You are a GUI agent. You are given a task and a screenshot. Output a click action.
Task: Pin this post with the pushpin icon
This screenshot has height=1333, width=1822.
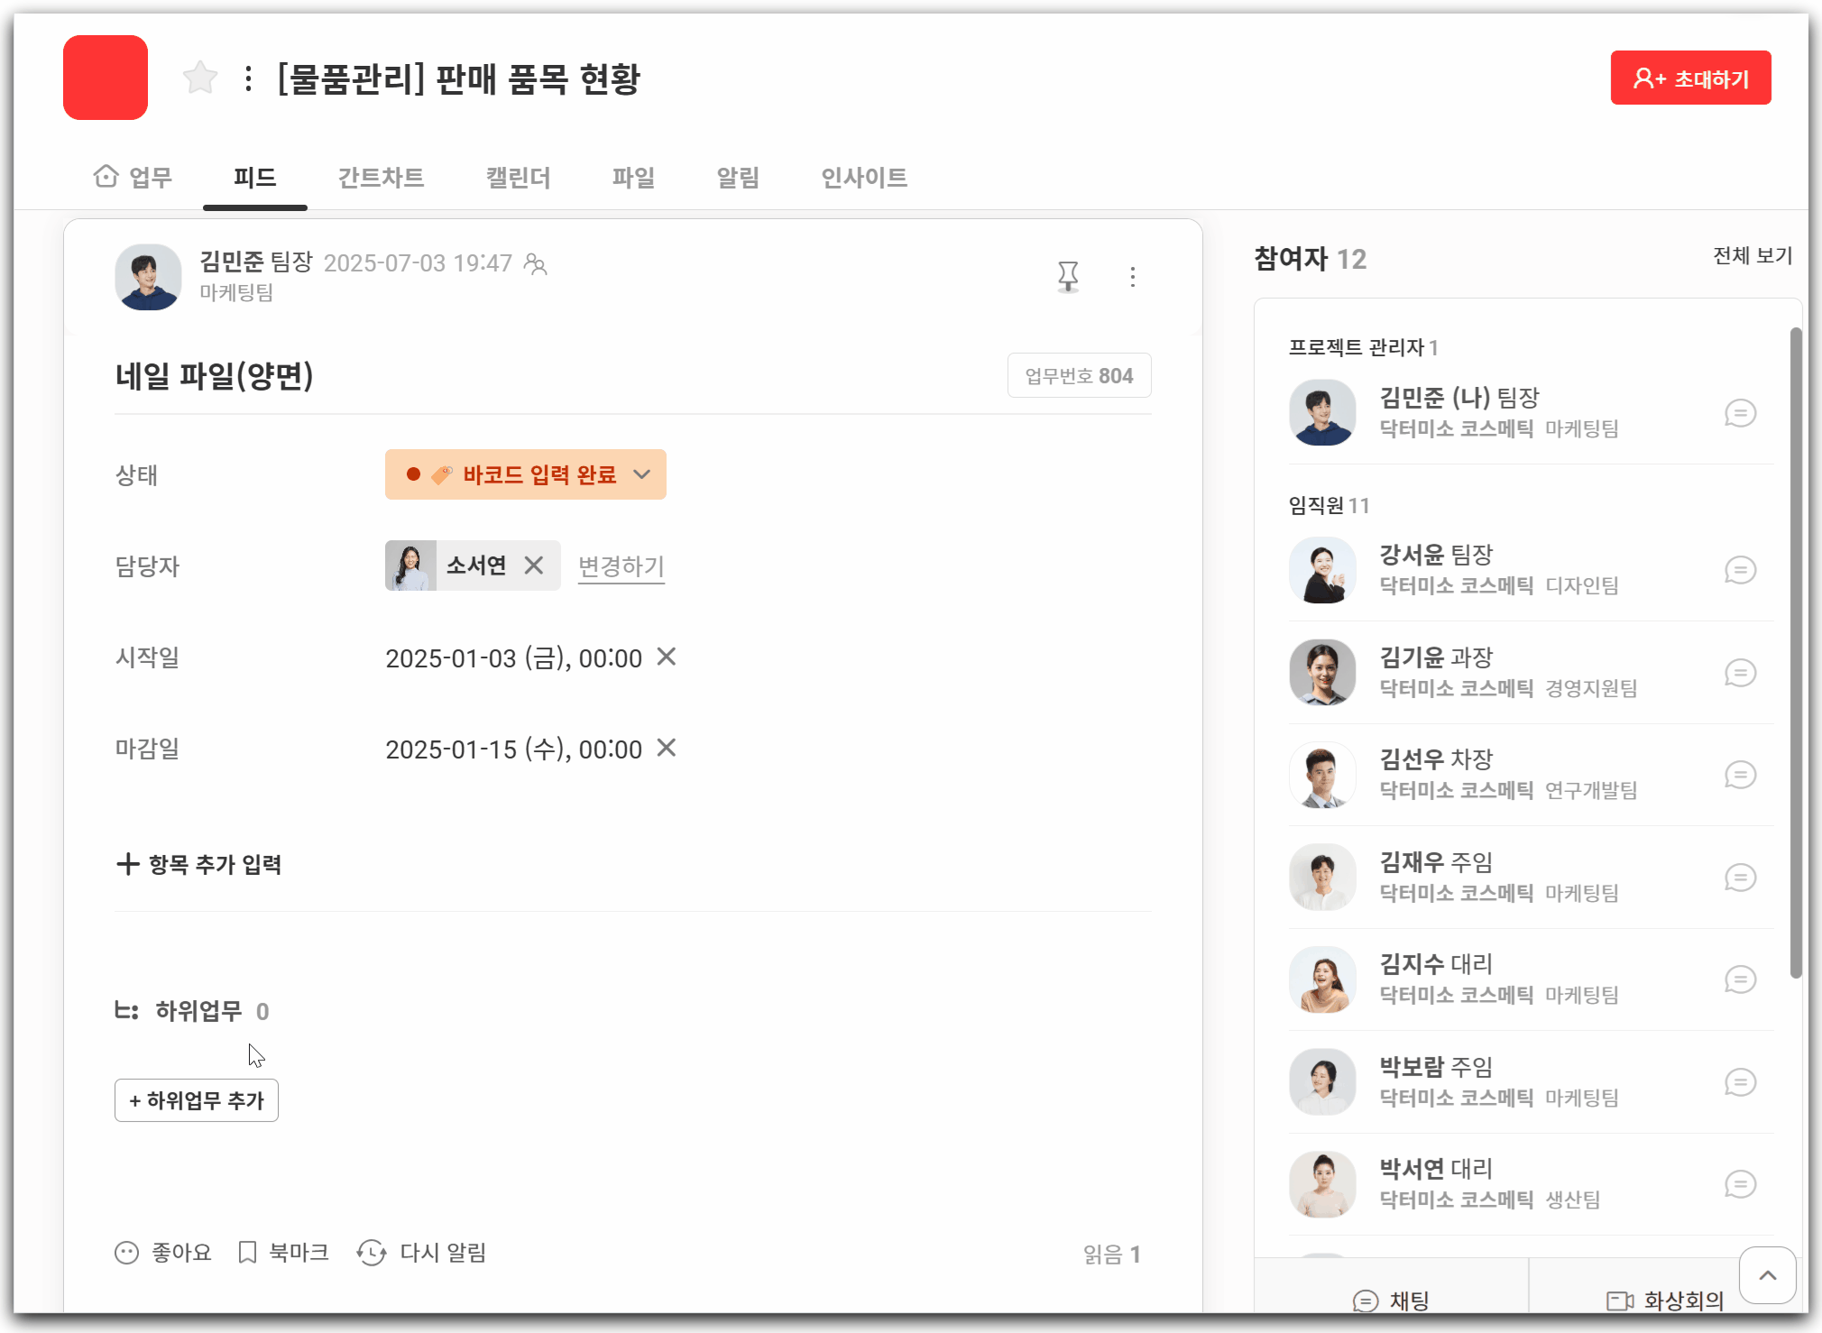point(1068,276)
